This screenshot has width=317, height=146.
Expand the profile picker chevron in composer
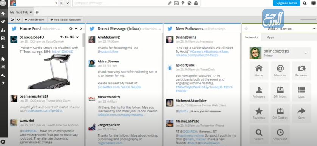[68, 3]
